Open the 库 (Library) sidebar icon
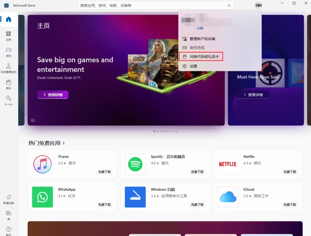311x236 pixels. (x=9, y=215)
